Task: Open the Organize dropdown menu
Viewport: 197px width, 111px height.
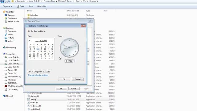Action: click(x=7, y=6)
